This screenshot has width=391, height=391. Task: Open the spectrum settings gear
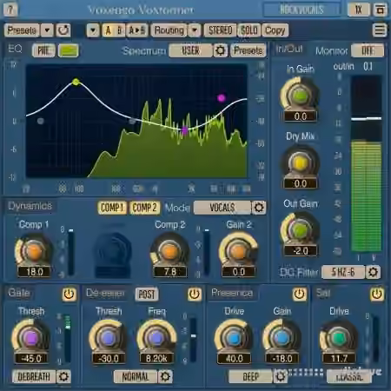[x=220, y=50]
